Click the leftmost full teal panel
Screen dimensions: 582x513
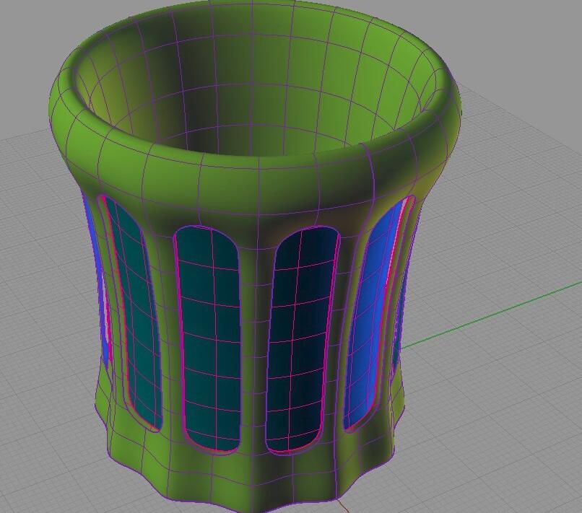[136, 310]
